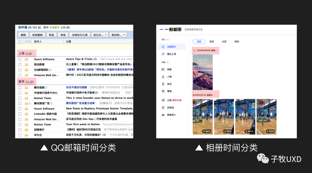Click the 一刻相册 app logo
The height and width of the screenshot is (173, 312).
(161, 29)
